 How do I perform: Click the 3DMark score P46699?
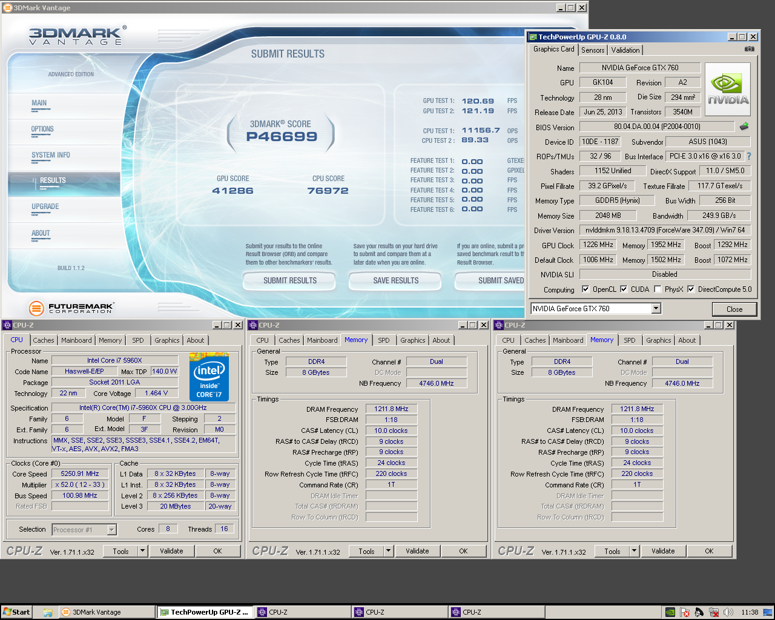click(282, 137)
